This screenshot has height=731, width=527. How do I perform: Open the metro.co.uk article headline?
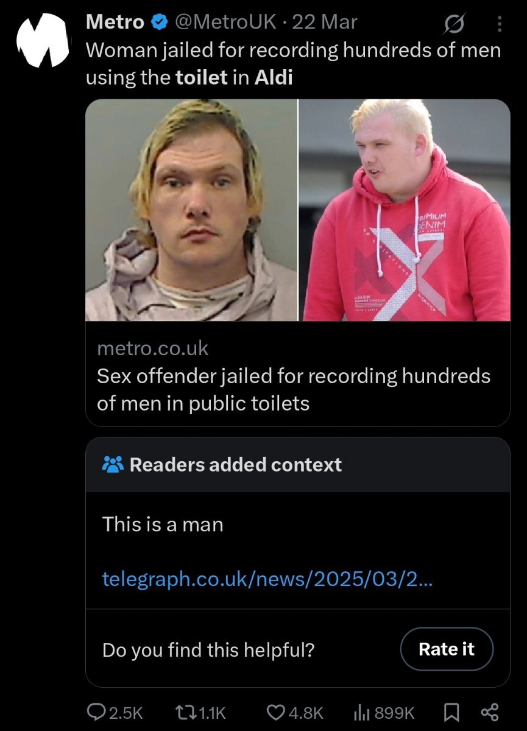[x=294, y=389]
